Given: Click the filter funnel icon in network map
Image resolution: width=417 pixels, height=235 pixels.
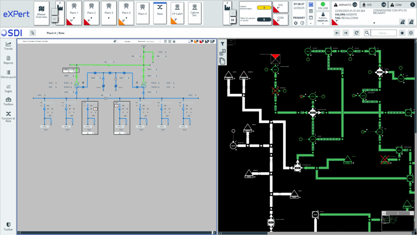Looking at the screenshot, I should click(223, 44).
